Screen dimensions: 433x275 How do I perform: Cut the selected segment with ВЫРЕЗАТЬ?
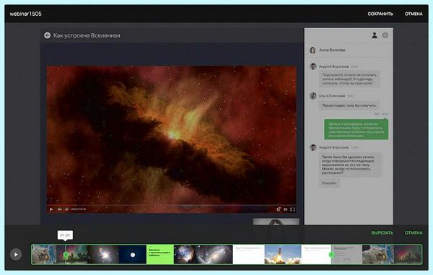pos(382,232)
